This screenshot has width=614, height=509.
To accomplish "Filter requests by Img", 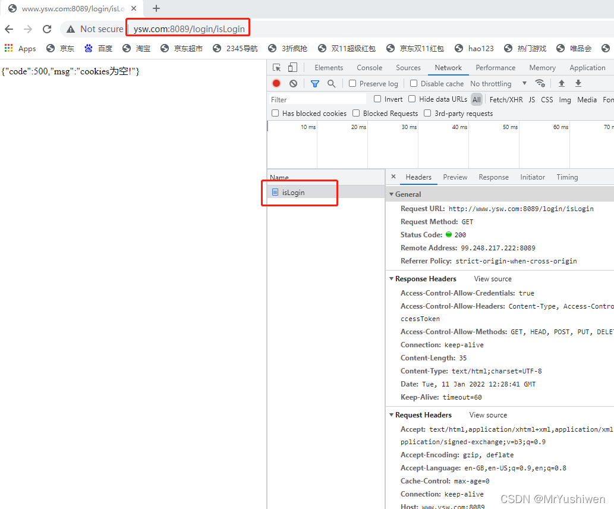I will click(565, 99).
